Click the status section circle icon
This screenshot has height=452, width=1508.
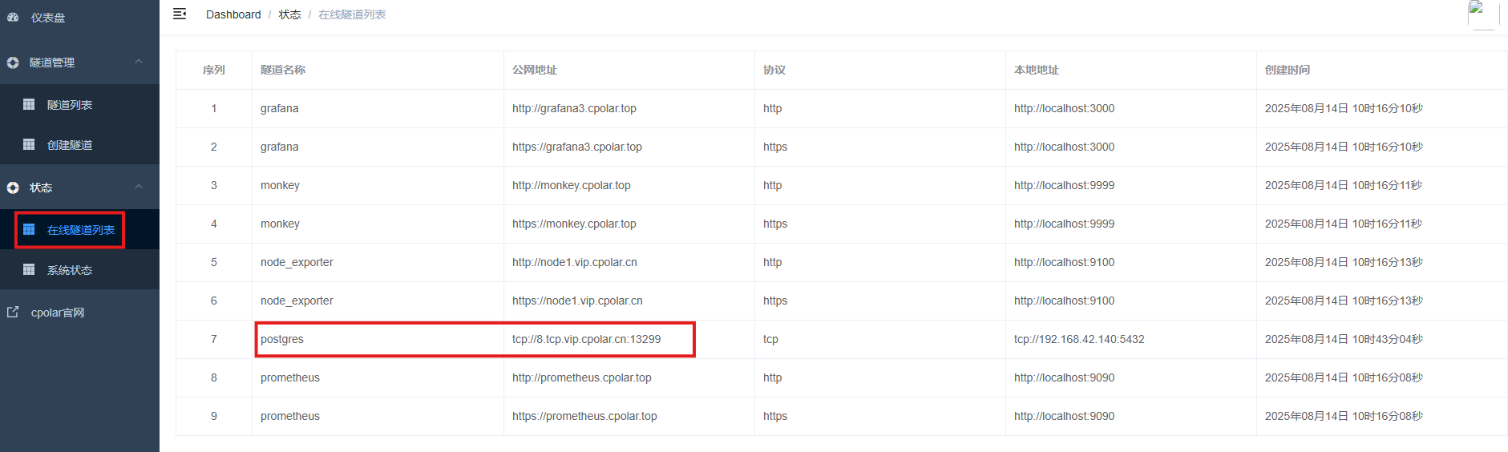[13, 188]
